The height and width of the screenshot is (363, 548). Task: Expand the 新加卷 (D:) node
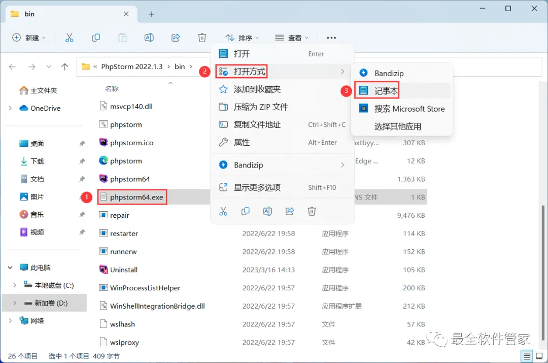click(x=14, y=303)
